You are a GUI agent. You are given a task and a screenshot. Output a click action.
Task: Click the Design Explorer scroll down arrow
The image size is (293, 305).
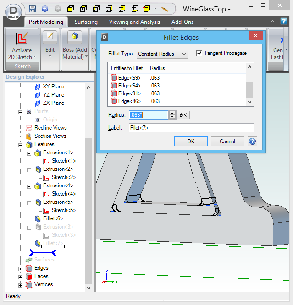tap(89, 288)
